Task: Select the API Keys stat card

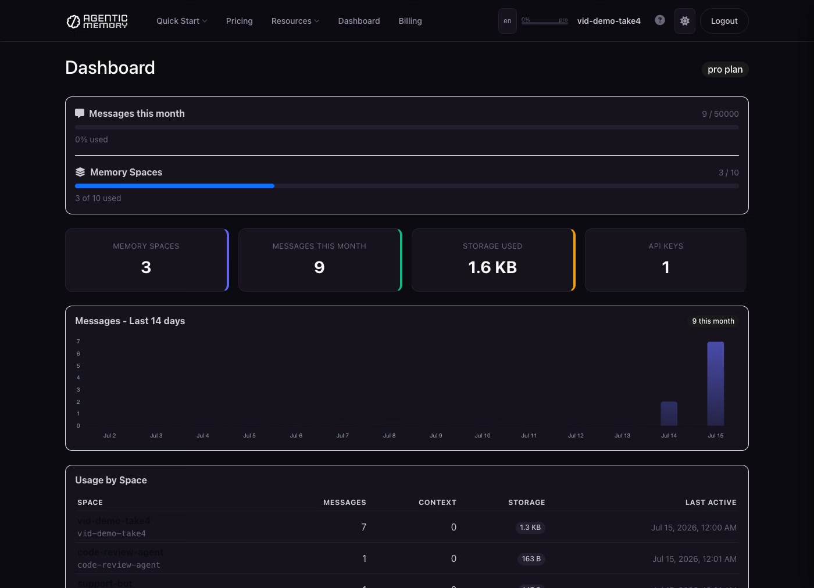Action: tap(666, 260)
